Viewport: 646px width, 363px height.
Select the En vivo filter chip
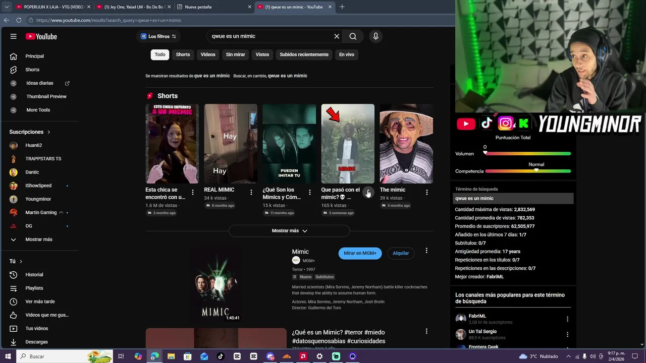click(x=346, y=54)
